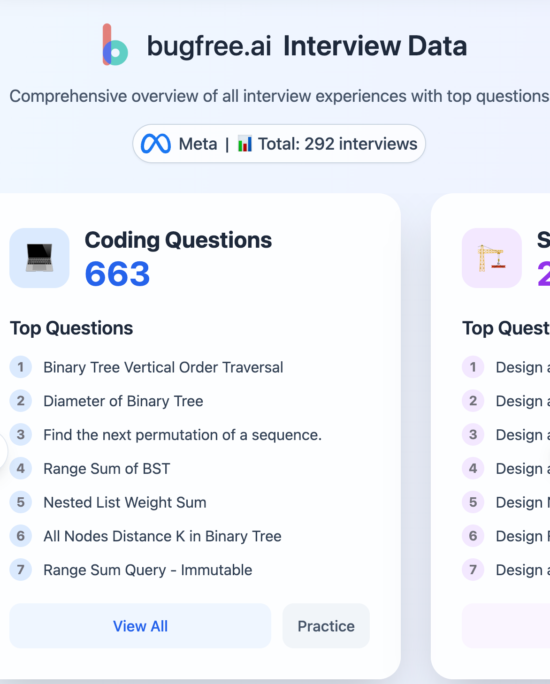Click the number 4 badge next to Range Sum of BST
This screenshot has width=550, height=684.
pos(21,468)
